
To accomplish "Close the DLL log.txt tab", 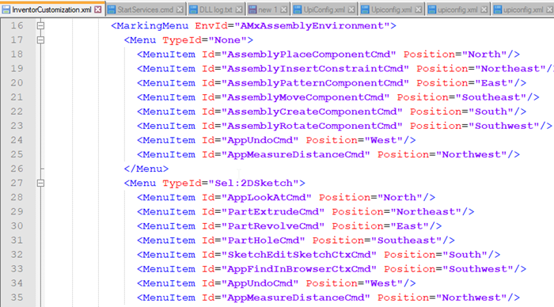I will point(239,9).
